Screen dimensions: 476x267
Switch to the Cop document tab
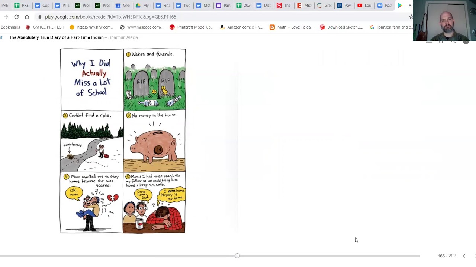(x=42, y=6)
